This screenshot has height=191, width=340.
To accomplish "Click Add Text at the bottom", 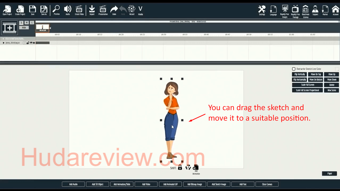I will [243, 184].
